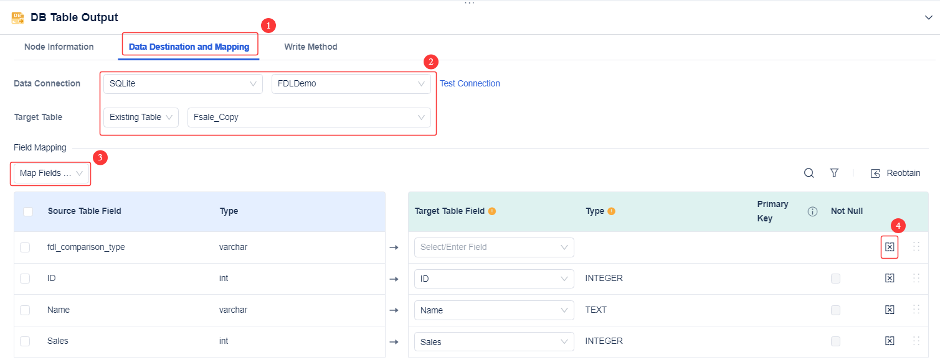Viewport: 940px width, 360px height.
Task: Delete the Sales field mapping
Action: (890, 341)
